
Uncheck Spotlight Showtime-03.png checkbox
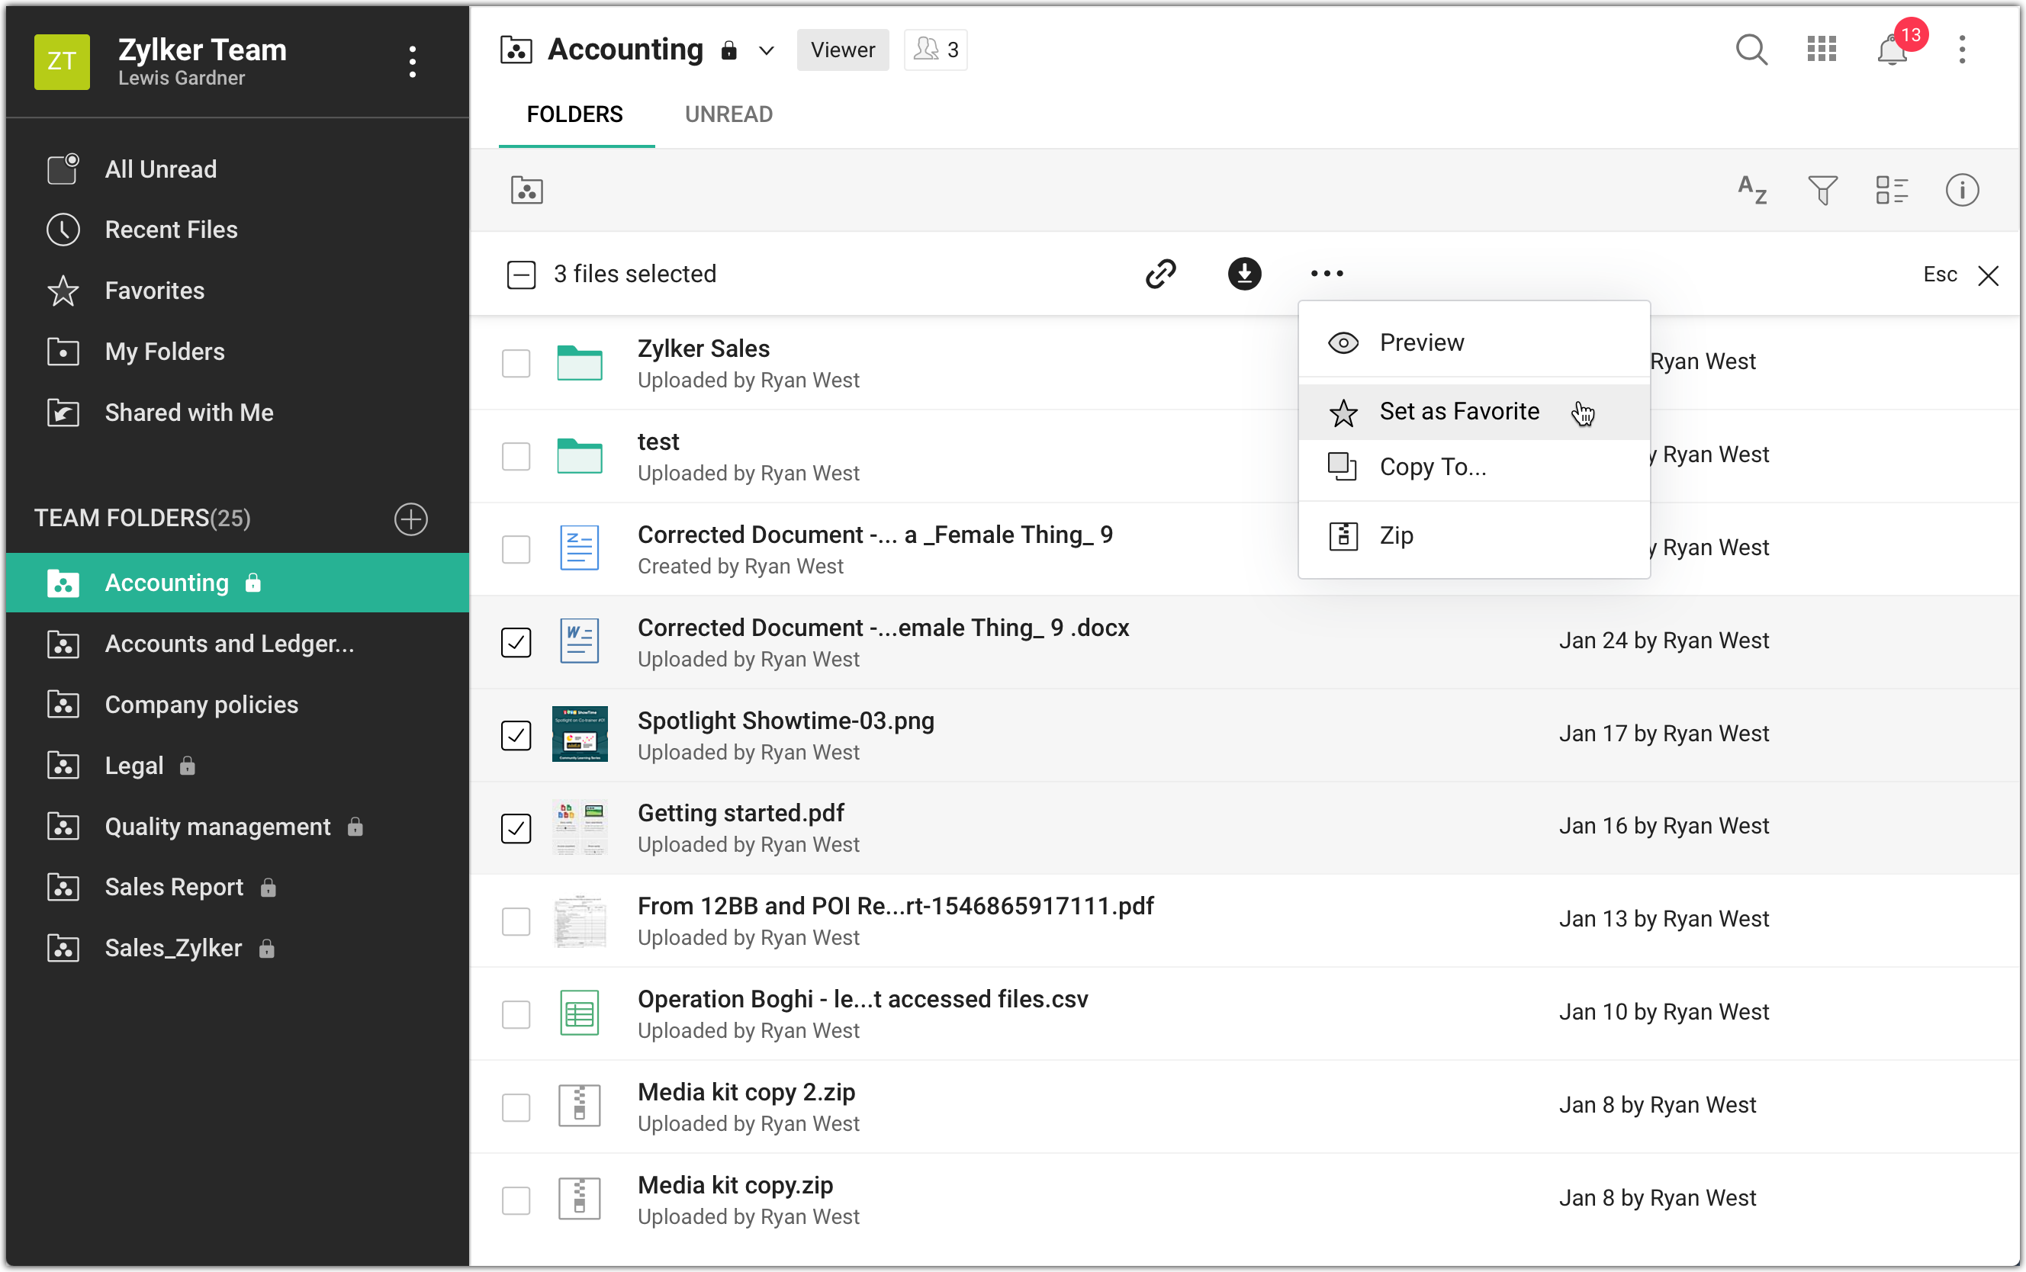(x=516, y=735)
